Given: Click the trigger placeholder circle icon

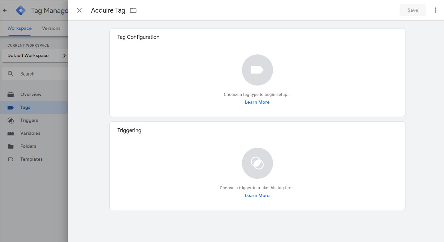Looking at the screenshot, I should point(257,163).
